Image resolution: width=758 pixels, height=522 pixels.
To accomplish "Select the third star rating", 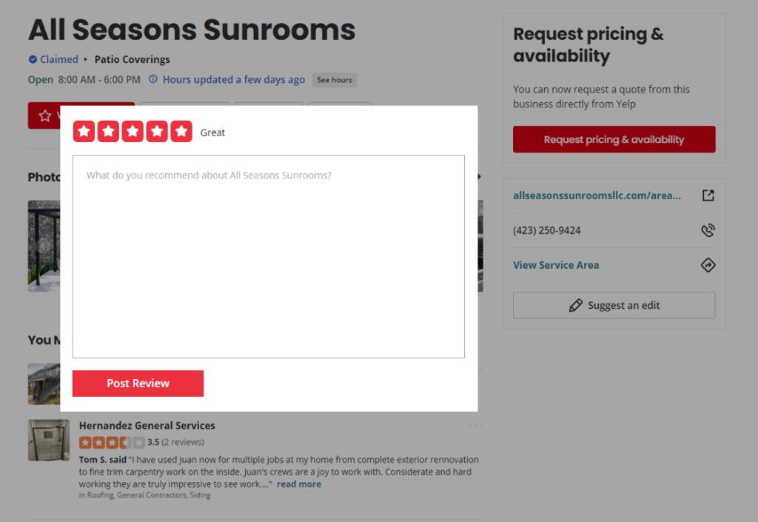I will (x=133, y=132).
